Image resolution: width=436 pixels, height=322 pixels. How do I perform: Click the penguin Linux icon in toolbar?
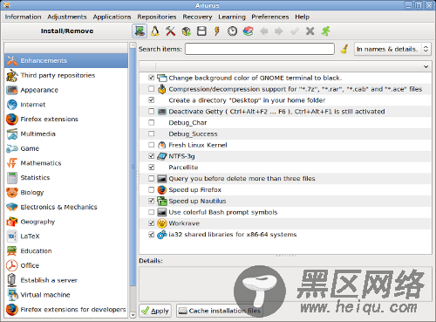(x=155, y=31)
